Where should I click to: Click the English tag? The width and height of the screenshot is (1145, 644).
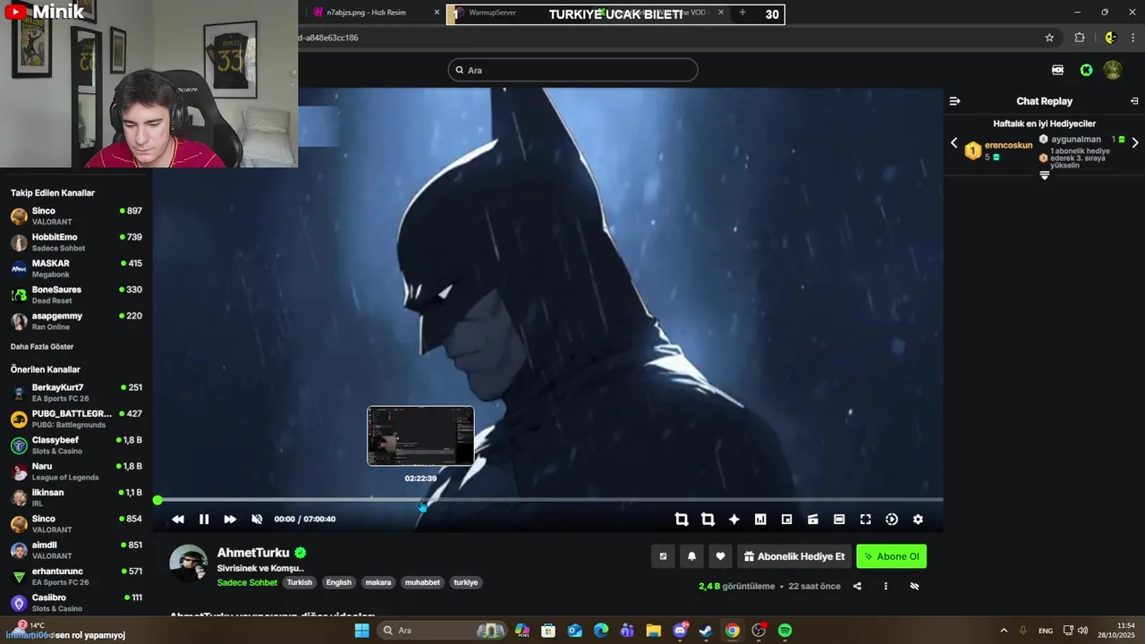(339, 582)
